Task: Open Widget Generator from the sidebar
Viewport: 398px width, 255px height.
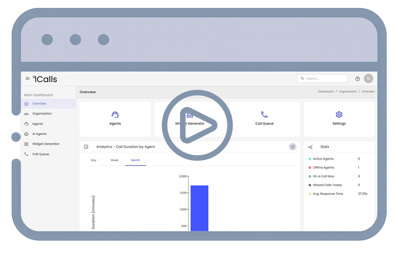Action: point(45,144)
